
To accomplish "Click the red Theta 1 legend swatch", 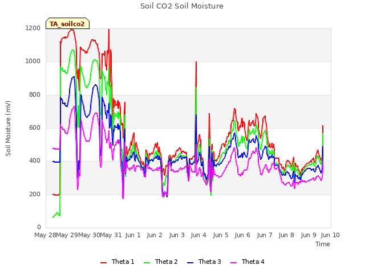I will click(103, 263).
